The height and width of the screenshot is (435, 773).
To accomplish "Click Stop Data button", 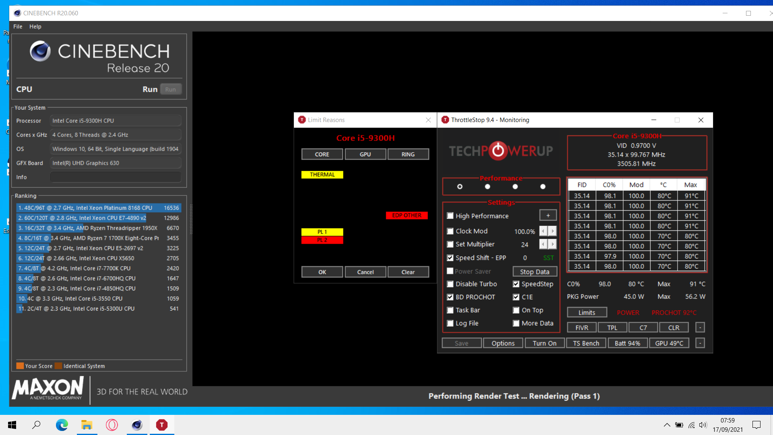I will point(535,272).
